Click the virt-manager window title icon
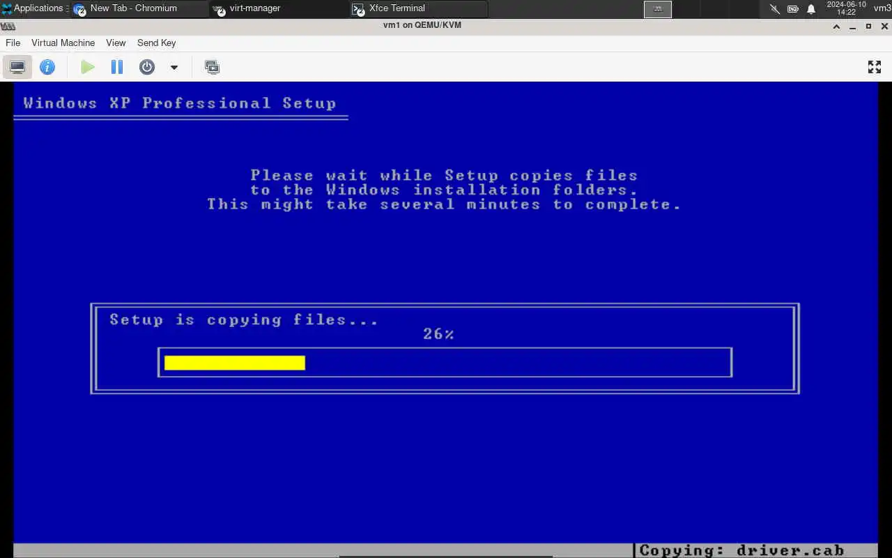 coord(8,26)
